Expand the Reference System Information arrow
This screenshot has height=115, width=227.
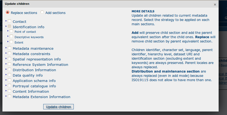[x=6, y=64]
